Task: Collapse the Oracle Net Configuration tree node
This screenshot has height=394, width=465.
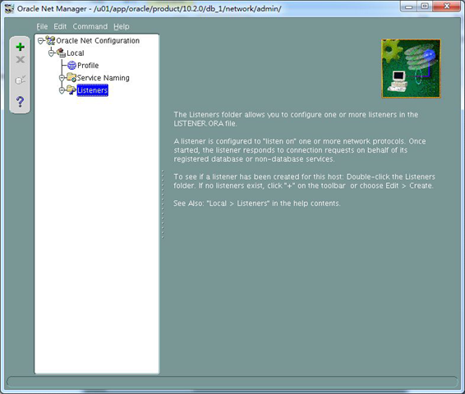Action: click(x=40, y=41)
